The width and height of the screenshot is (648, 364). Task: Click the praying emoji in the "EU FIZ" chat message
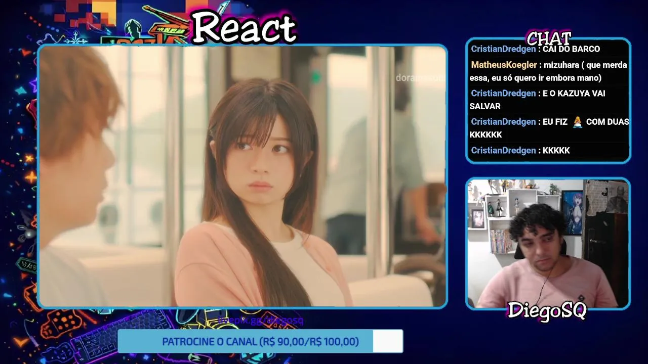577,122
